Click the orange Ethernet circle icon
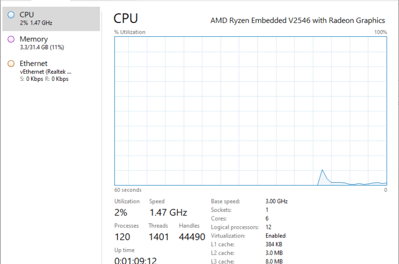Screen dimensions: 399x264 [x=11, y=63]
